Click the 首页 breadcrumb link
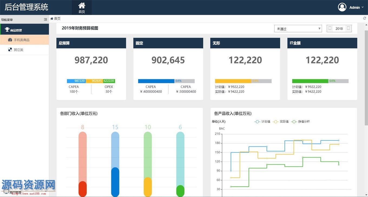The height and width of the screenshot is (197, 368). click(x=57, y=19)
